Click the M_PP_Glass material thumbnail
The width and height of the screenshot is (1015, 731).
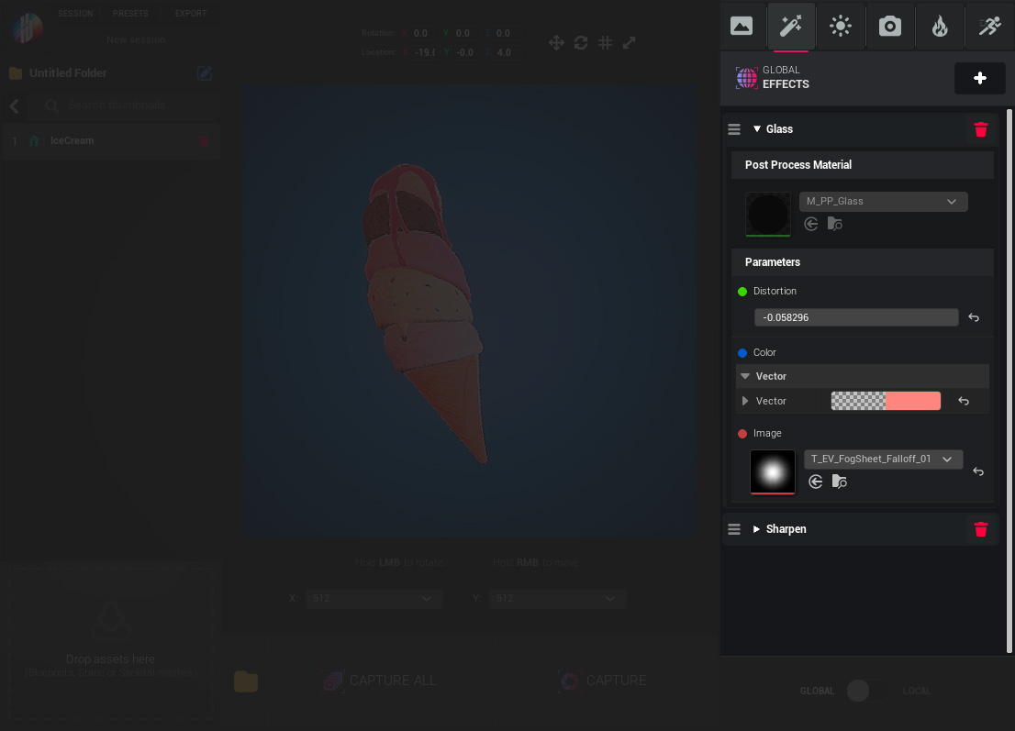pyautogui.click(x=768, y=214)
